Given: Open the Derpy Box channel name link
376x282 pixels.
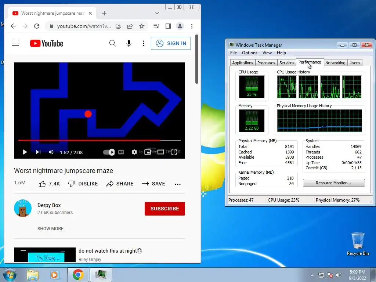Looking at the screenshot, I should (49, 205).
